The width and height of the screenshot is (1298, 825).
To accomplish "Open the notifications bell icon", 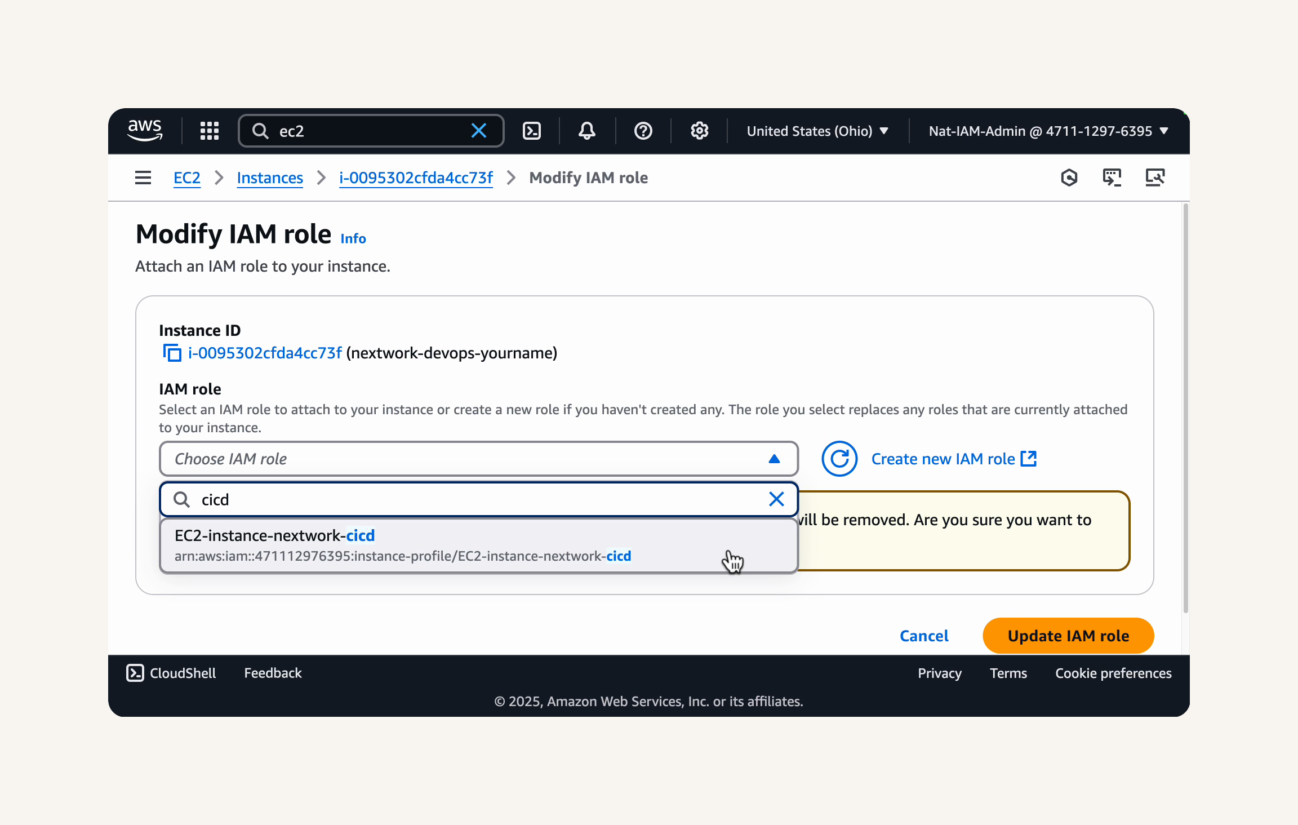I will (586, 131).
